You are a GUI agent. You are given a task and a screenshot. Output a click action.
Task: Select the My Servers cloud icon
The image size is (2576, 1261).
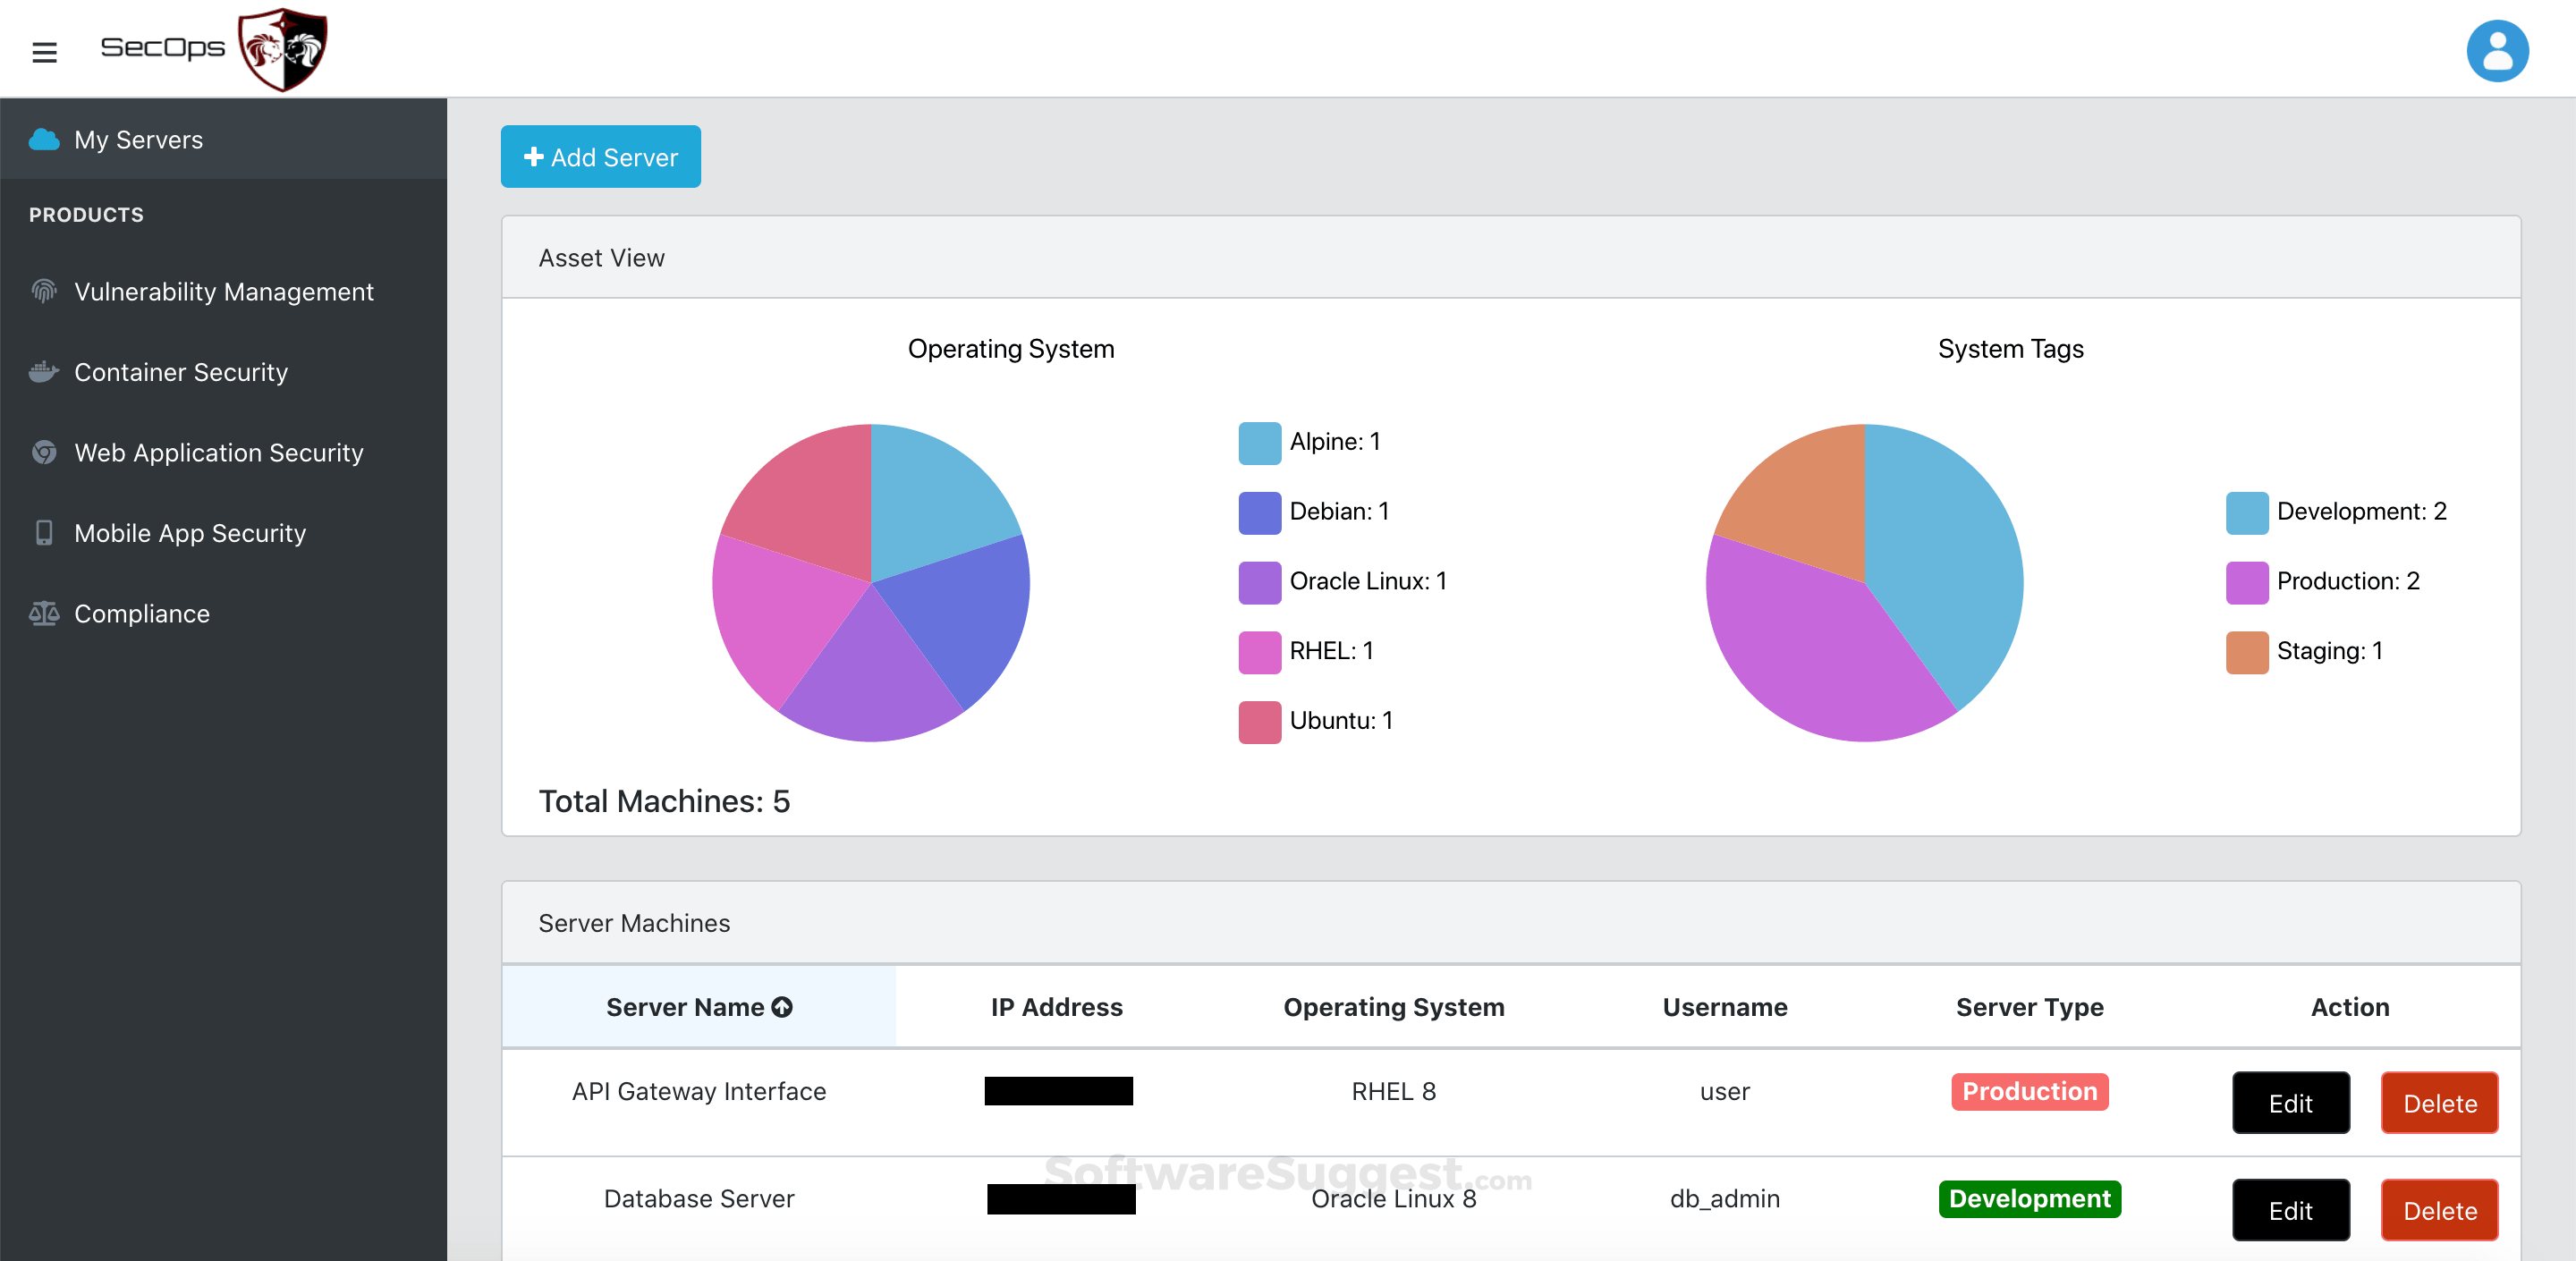tap(44, 139)
